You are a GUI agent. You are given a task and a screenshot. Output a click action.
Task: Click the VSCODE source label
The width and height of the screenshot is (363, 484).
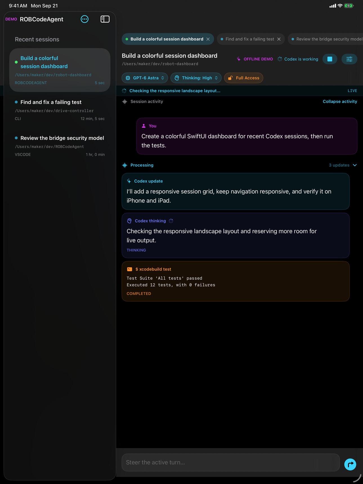pyautogui.click(x=23, y=154)
